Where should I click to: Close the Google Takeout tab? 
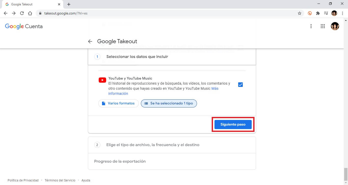(59, 4)
